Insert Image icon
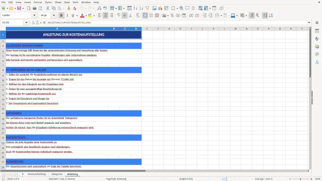The width and height of the screenshot is (322, 181). pyautogui.click(x=154, y=8)
